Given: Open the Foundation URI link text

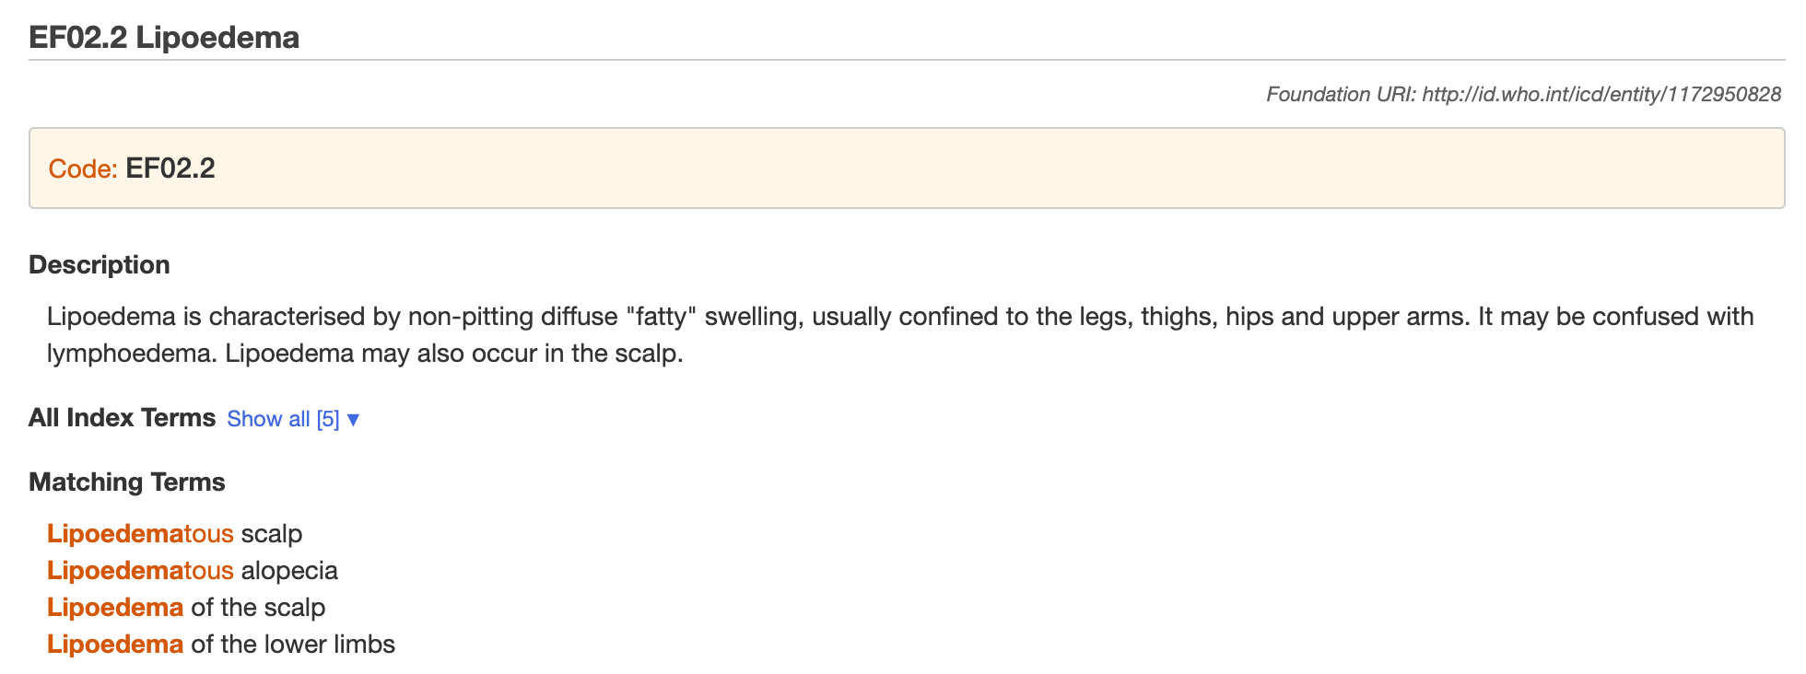Looking at the screenshot, I should pos(1601,94).
